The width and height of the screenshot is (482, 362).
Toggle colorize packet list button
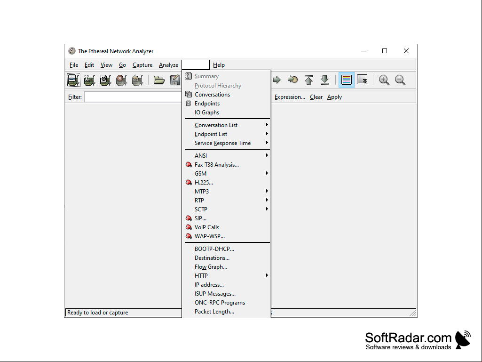click(x=347, y=80)
